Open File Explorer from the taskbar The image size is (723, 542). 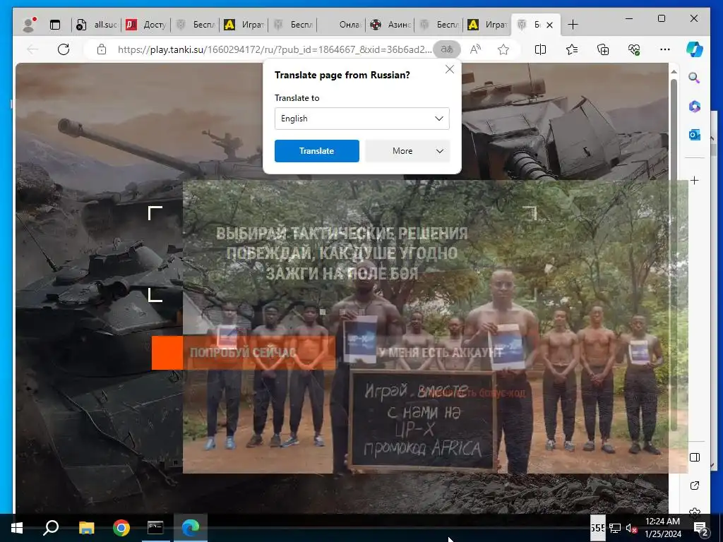[86, 528]
